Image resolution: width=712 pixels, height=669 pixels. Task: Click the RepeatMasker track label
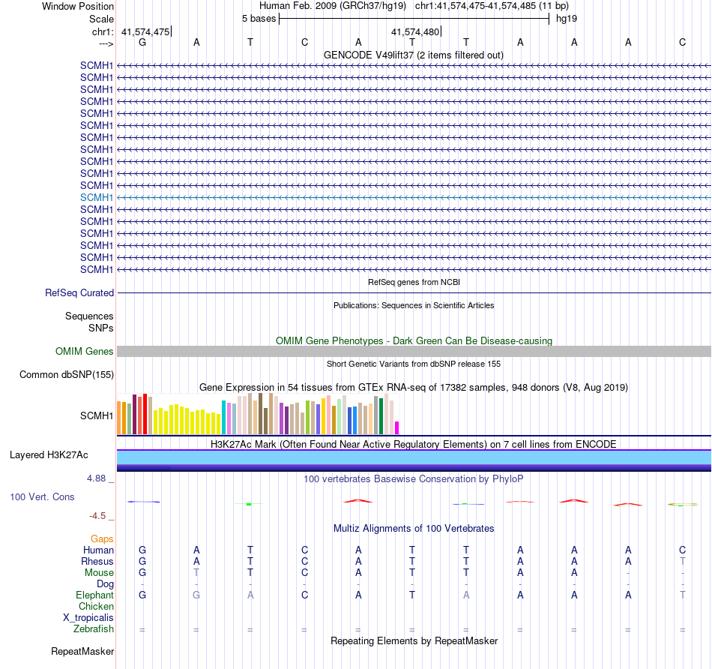(82, 651)
